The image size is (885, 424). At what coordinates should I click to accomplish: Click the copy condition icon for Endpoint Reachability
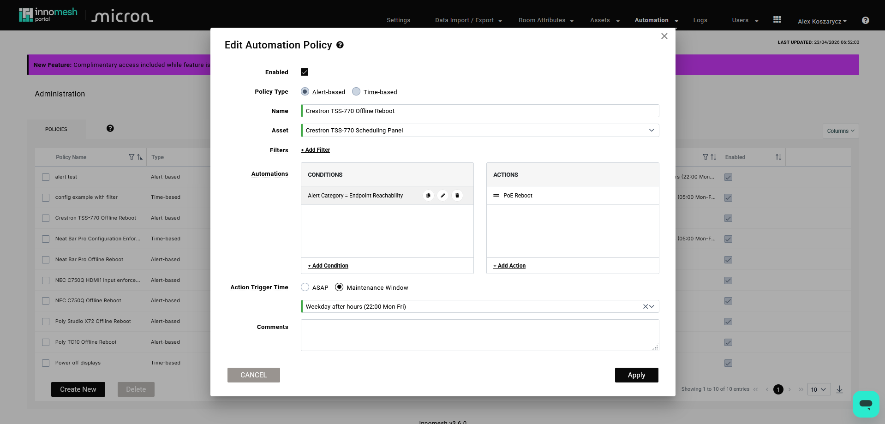pos(428,196)
